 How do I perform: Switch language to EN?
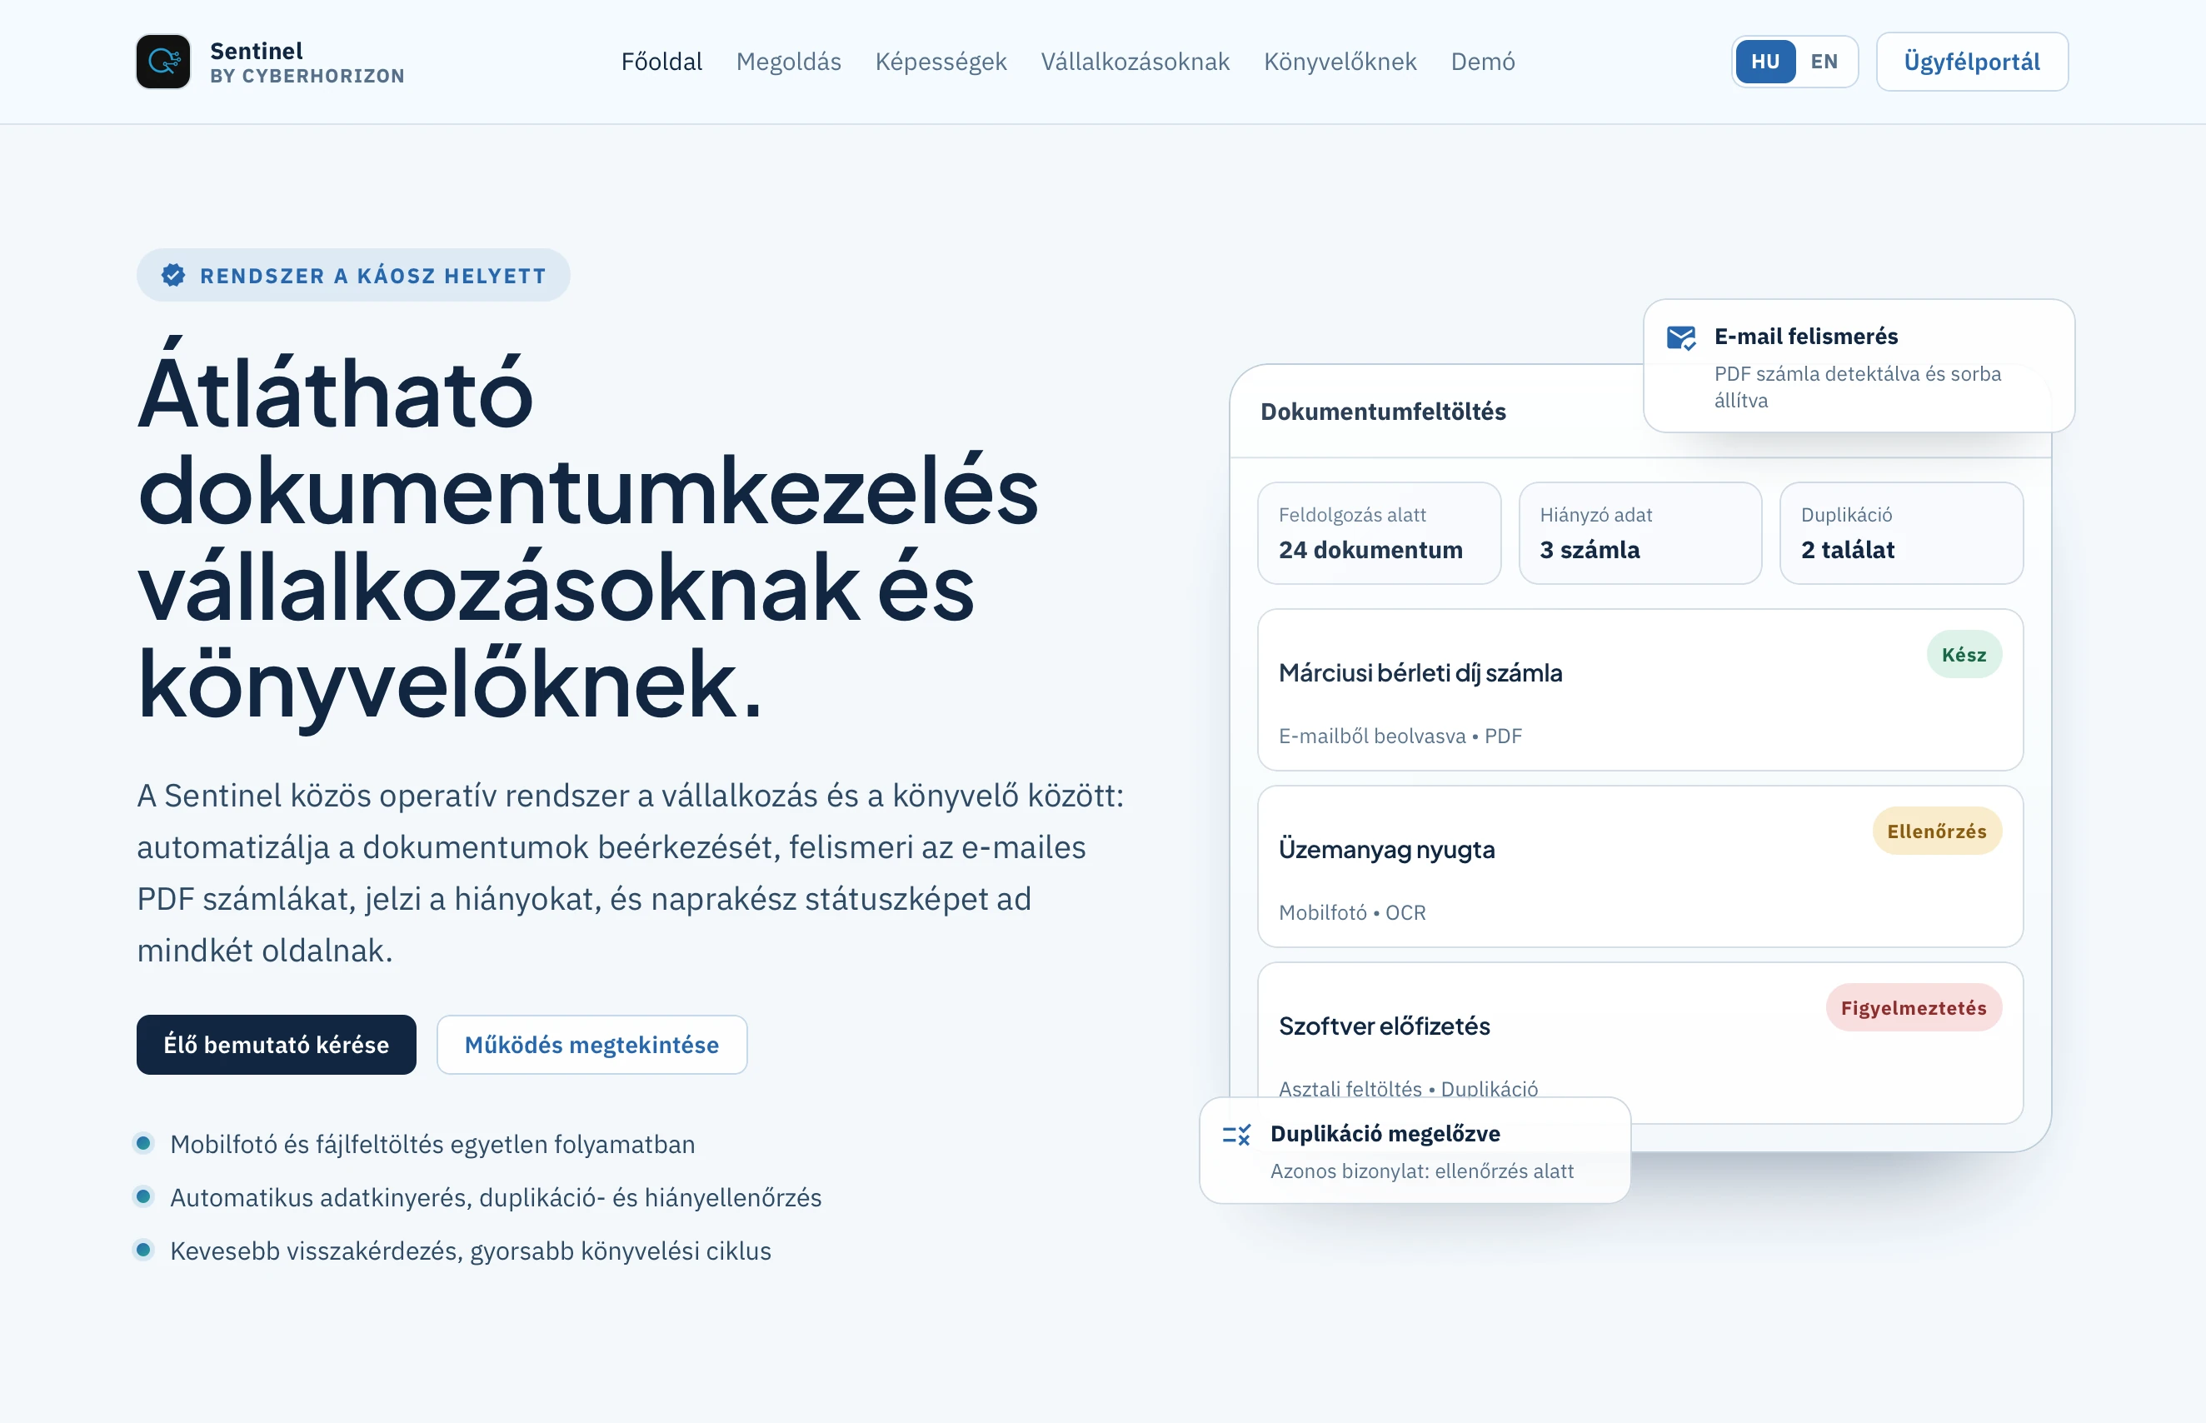(x=1824, y=62)
